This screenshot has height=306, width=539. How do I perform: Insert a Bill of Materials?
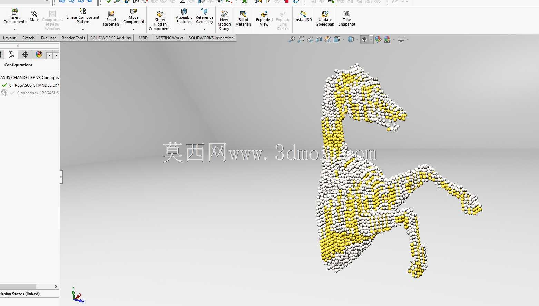(243, 18)
